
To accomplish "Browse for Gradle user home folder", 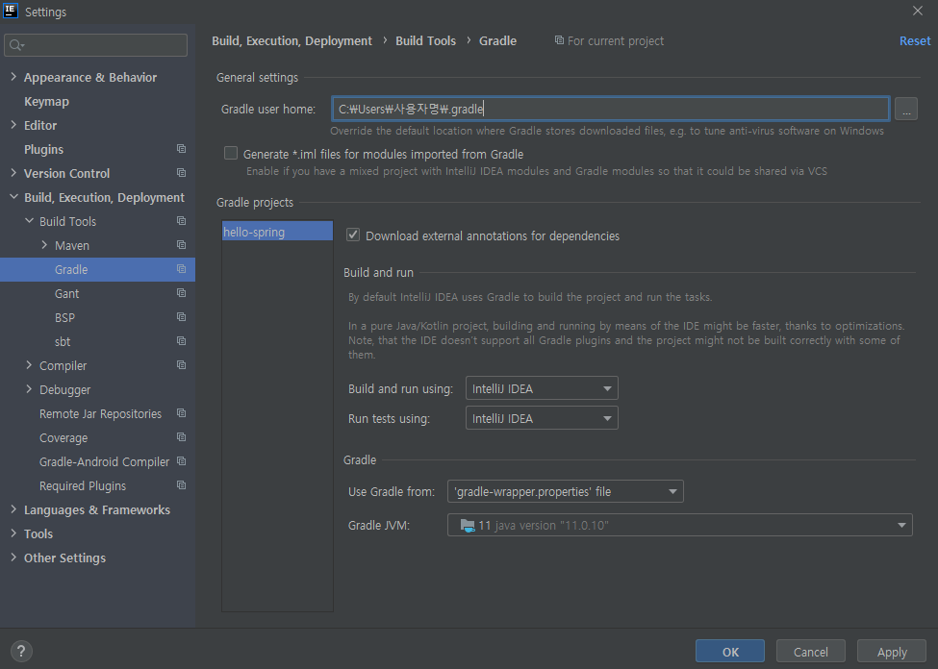I will (x=905, y=110).
